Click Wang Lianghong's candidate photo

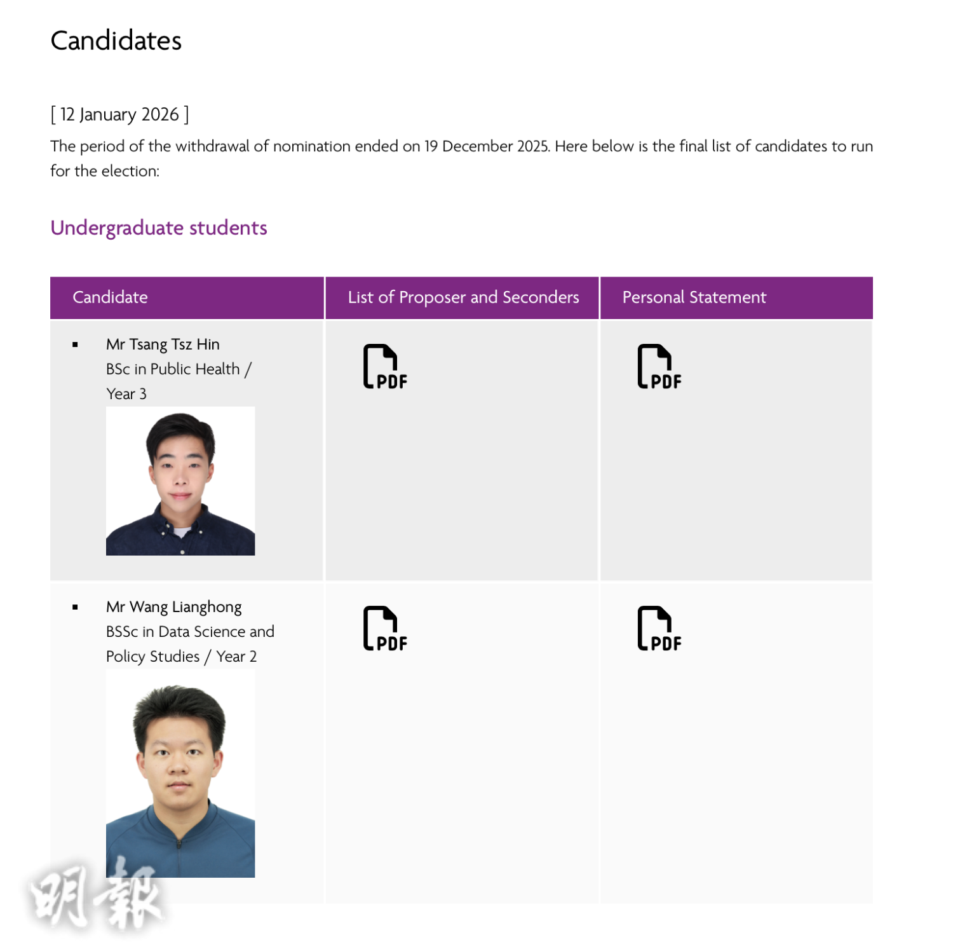pyautogui.click(x=180, y=774)
